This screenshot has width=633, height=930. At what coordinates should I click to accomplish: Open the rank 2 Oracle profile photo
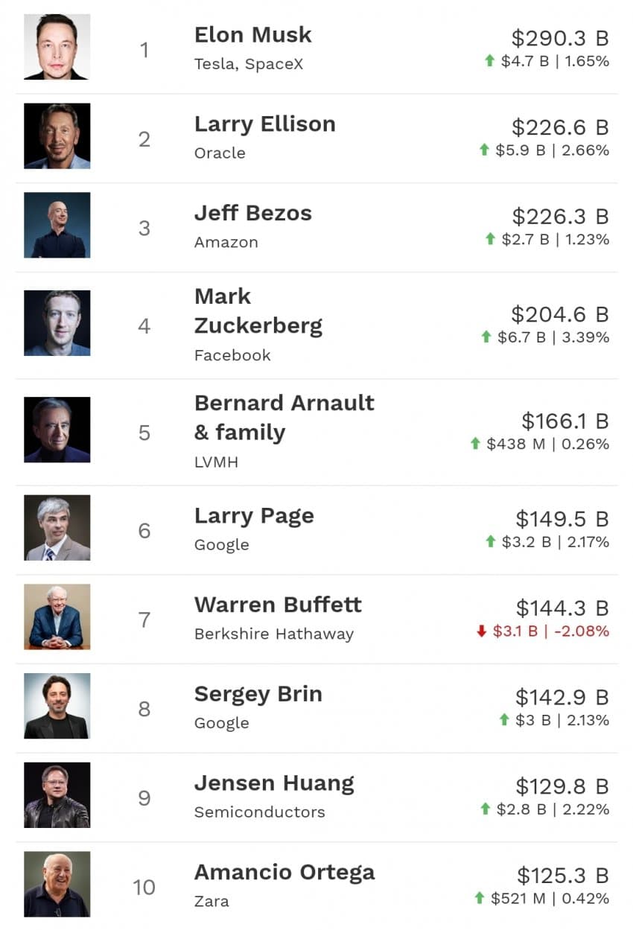[57, 136]
